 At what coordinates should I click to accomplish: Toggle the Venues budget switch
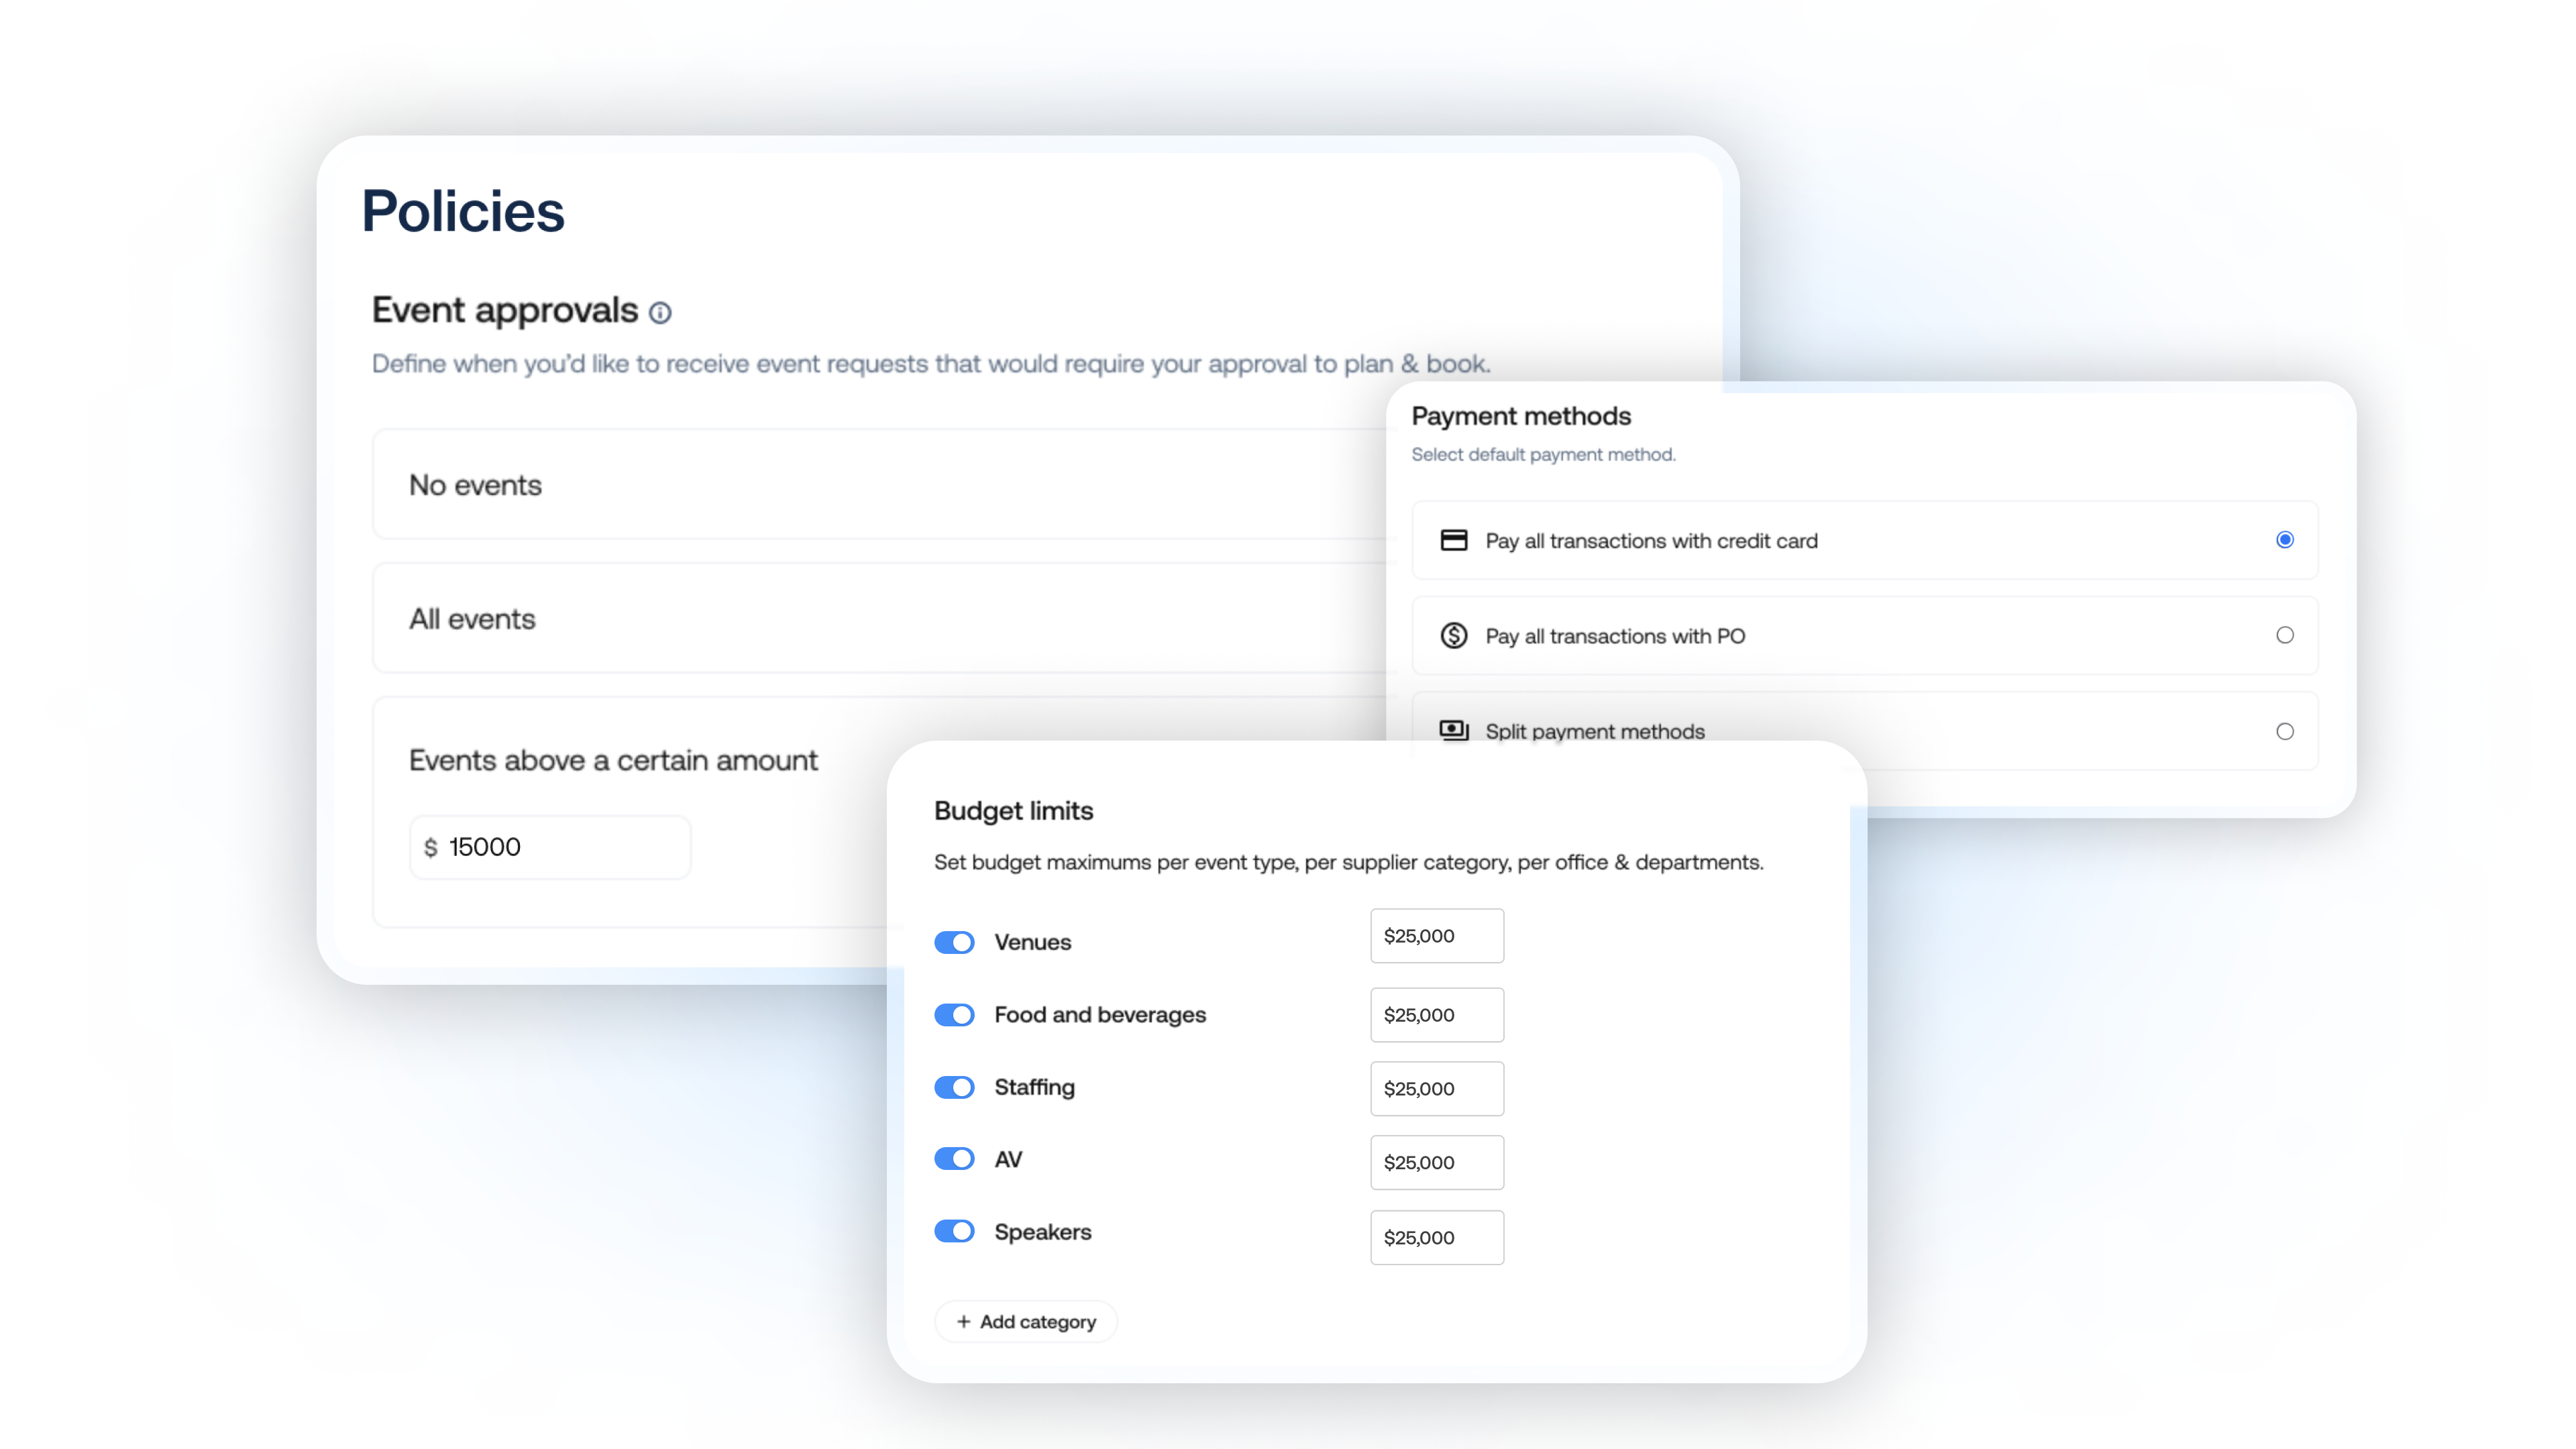click(954, 942)
